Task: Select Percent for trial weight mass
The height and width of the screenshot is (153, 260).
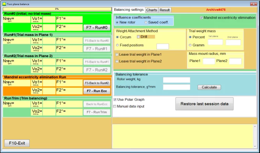Action: 190,37
